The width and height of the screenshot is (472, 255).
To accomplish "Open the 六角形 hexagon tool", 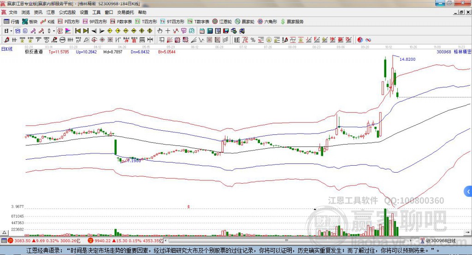I will pyautogui.click(x=267, y=22).
